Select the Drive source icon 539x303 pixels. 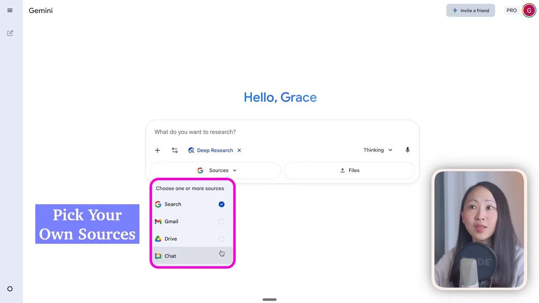[x=158, y=239]
